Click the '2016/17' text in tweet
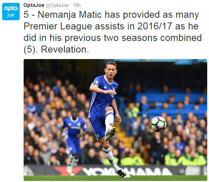The height and width of the screenshot is (182, 209). click(154, 26)
